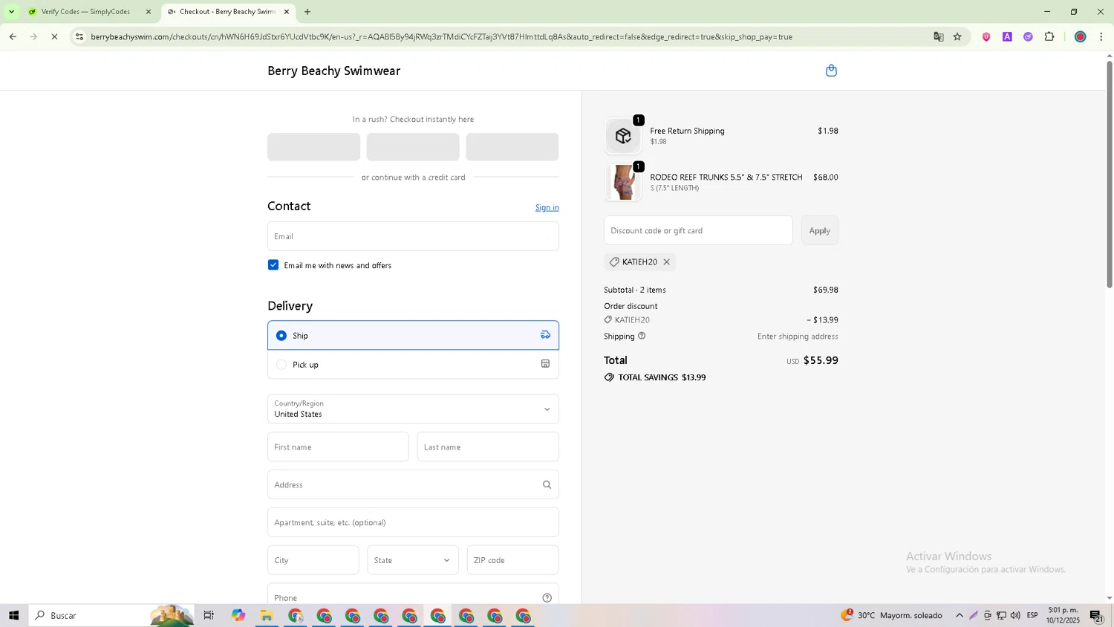
Task: Select the Ship delivery option
Action: [413, 335]
